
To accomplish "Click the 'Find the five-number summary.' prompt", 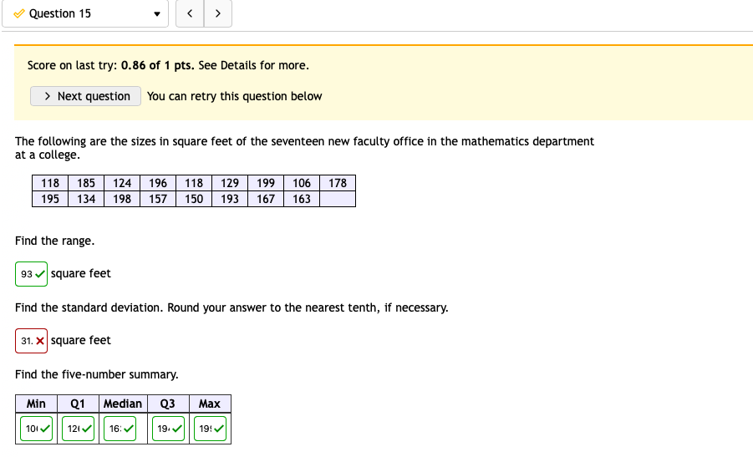I will tap(96, 374).
